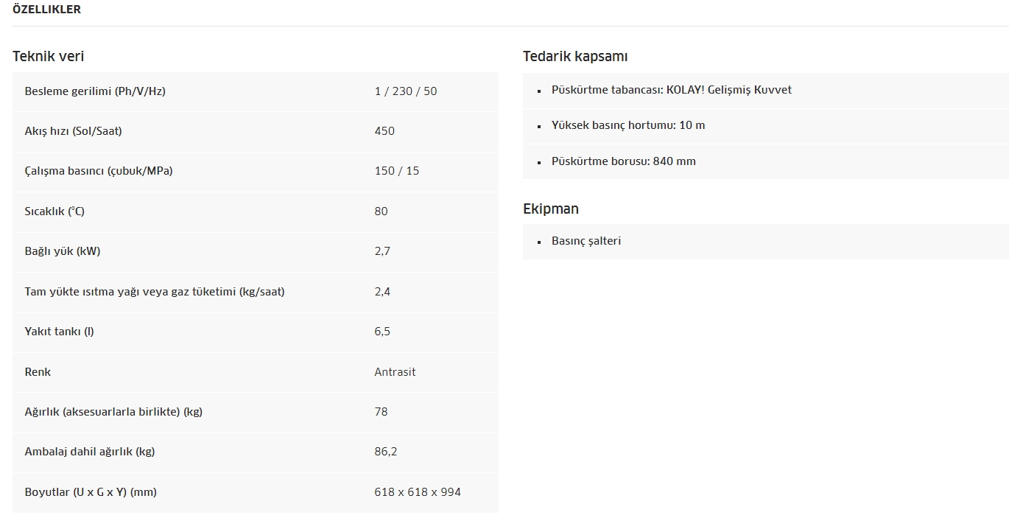Click the Tam yükte ısıtma yağı tüketimi label
The width and height of the screenshot is (1009, 518).
[x=155, y=292]
